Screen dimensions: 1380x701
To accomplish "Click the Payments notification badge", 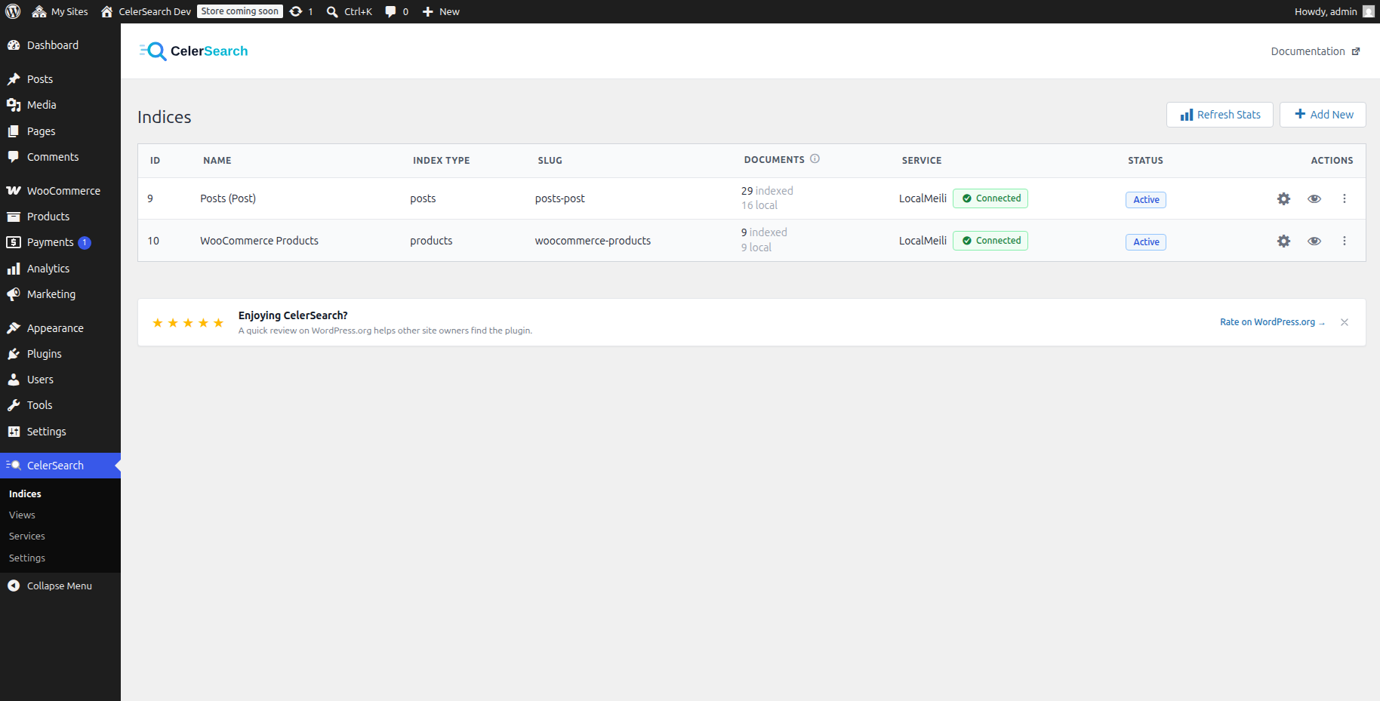I will pos(85,242).
